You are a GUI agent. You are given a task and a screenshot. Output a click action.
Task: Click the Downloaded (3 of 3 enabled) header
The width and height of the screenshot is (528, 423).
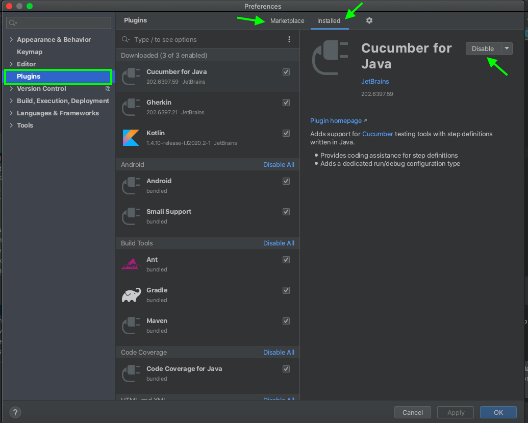coord(164,55)
